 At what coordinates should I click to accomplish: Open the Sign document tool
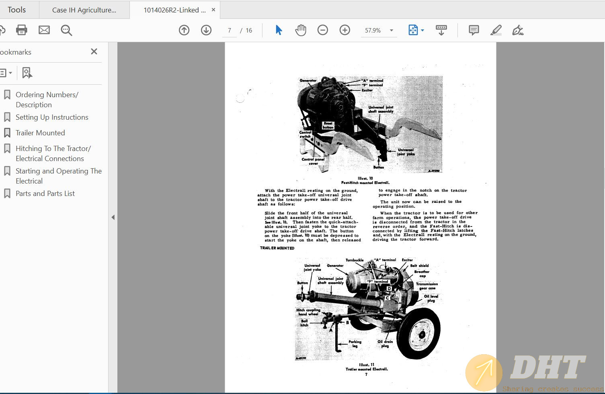point(518,30)
